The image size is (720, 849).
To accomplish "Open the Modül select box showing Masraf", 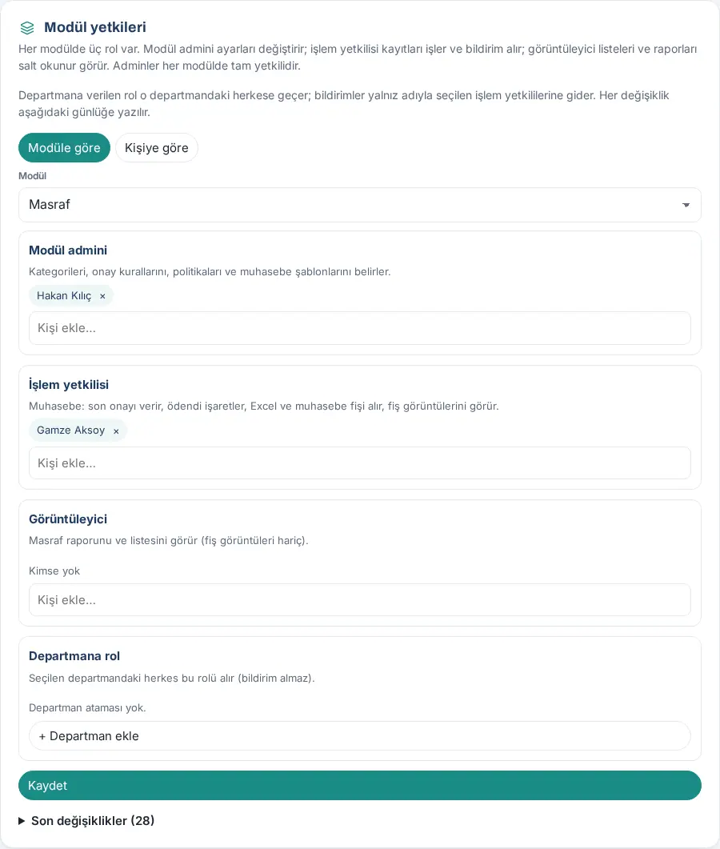I will tap(360, 205).
